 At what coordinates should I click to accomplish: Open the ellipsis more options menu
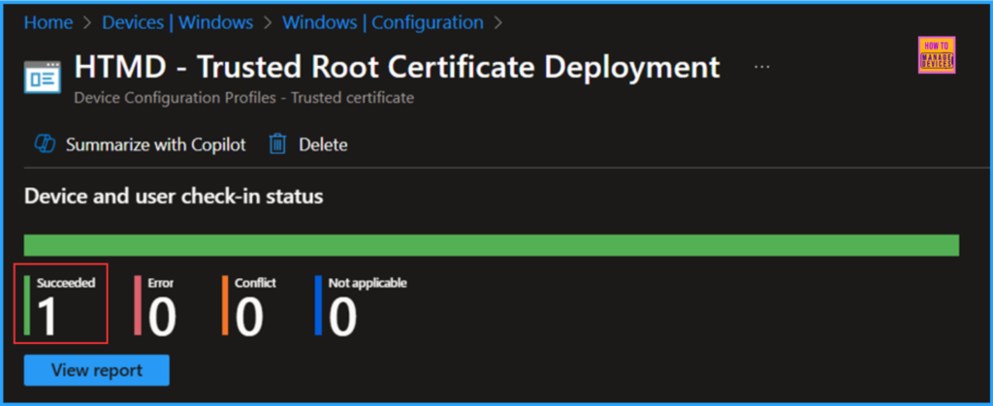762,67
